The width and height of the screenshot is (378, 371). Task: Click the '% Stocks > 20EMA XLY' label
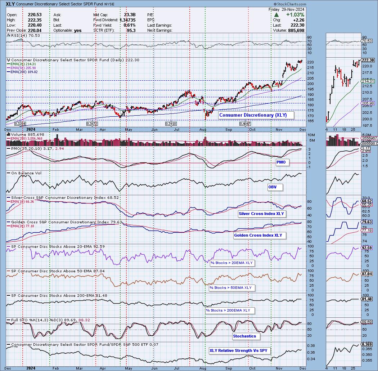[232, 263]
